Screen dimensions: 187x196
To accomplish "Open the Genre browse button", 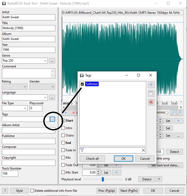I will point(52,61).
